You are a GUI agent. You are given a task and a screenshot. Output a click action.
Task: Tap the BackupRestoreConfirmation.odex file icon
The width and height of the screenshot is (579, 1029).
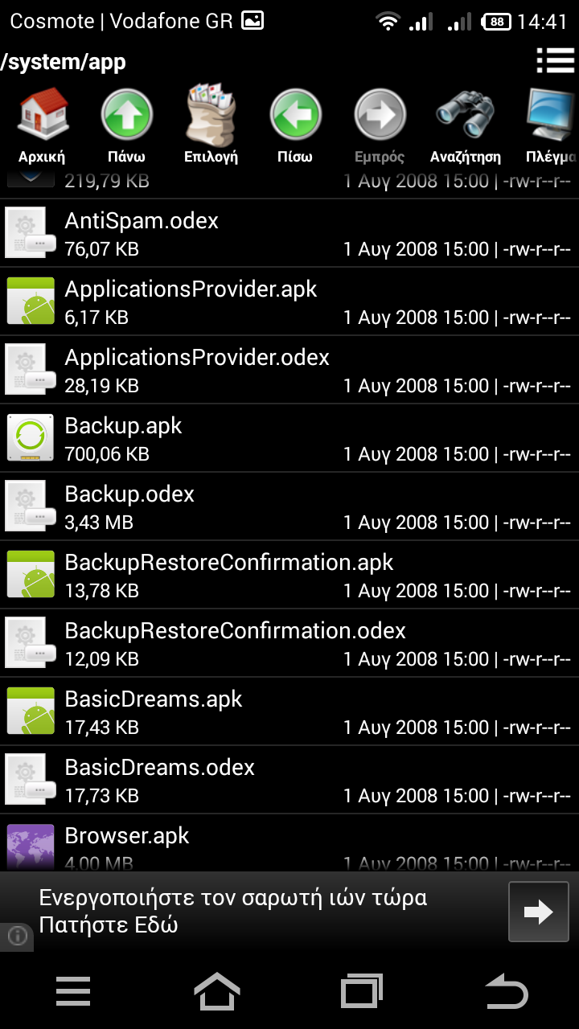tap(31, 643)
